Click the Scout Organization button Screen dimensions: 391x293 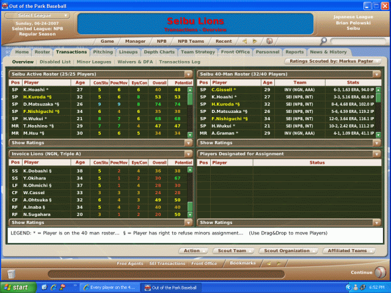(288, 251)
